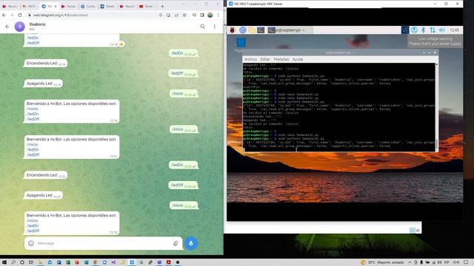Open volume control on Raspberry Pi panel
Image resolution: width=474 pixels, height=266 pixels.
point(442,30)
